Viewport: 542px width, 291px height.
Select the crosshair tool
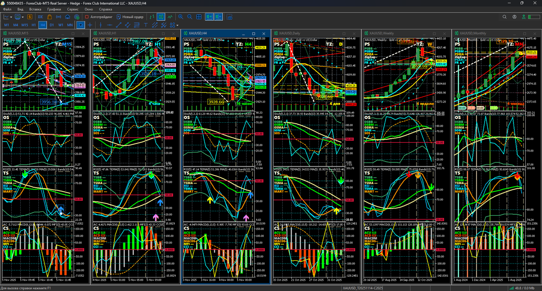coord(90,25)
